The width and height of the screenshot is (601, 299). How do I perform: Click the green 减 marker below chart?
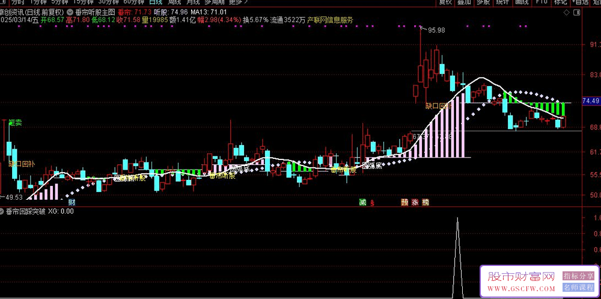click(x=362, y=202)
